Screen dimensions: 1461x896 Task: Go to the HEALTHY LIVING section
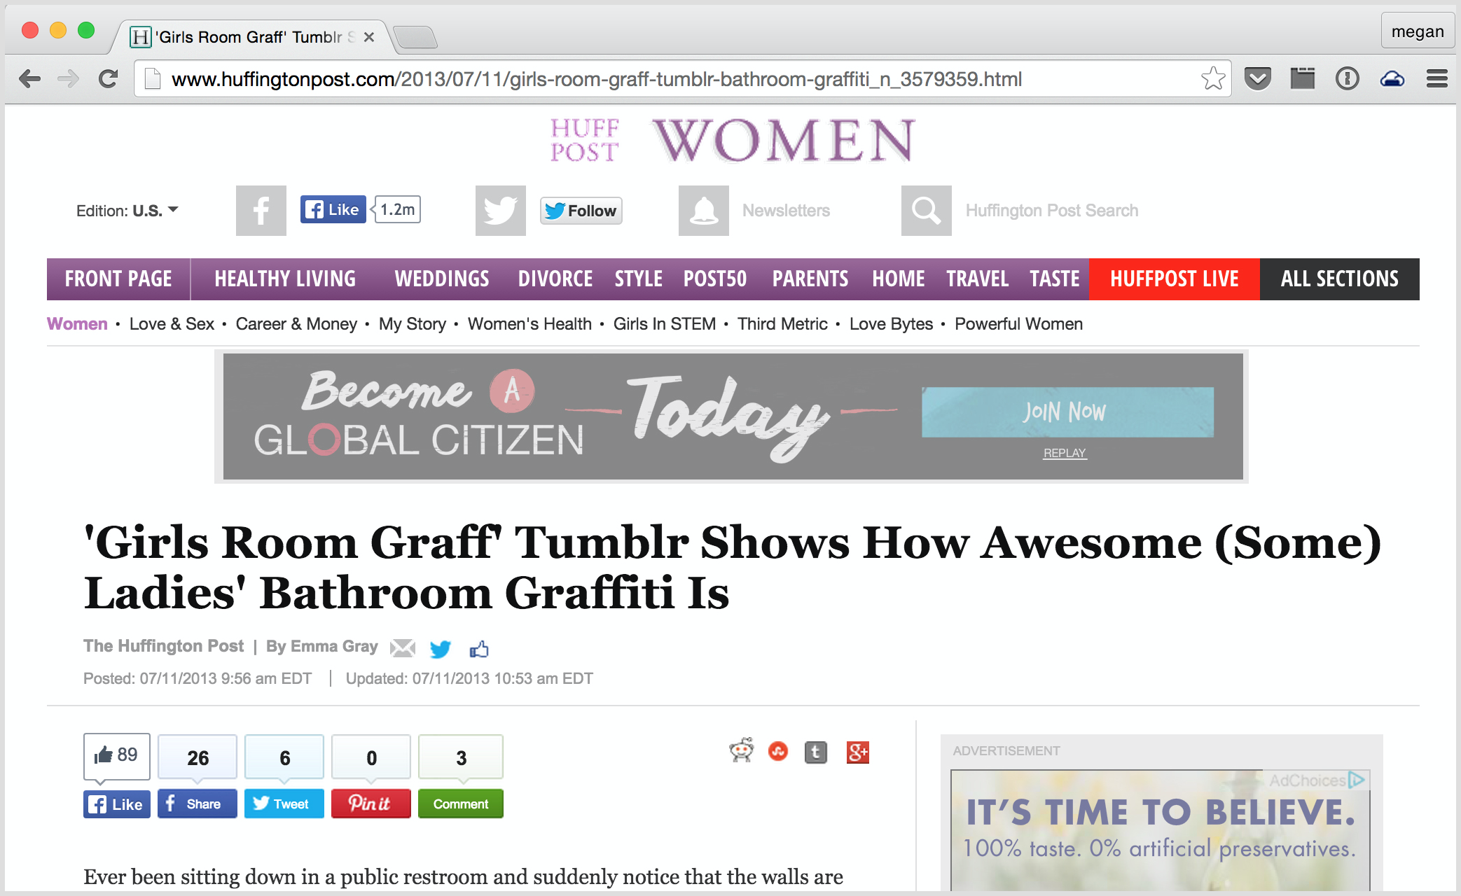coord(285,279)
